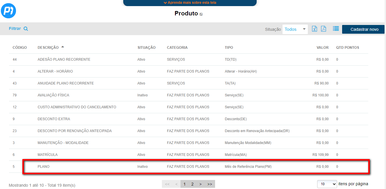This screenshot has width=386, height=189.
Task: Click the Filtrar magnifying glass icon
Action: pos(26,29)
